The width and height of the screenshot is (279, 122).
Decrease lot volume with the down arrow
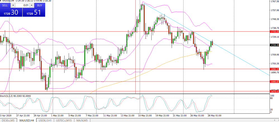click(13, 5)
